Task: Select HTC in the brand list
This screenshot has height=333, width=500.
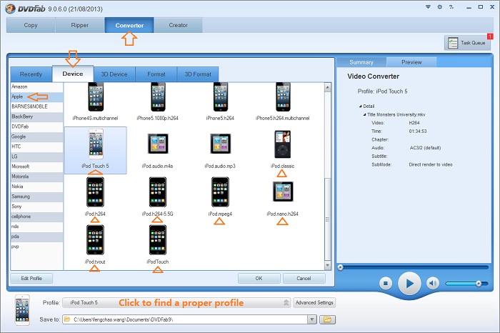Action: point(36,146)
